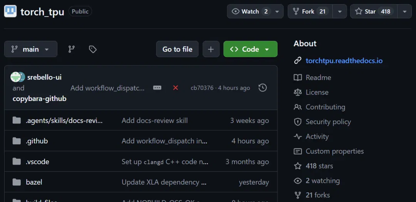The width and height of the screenshot is (416, 202).
Task: Open the Watch notifications dropdown arrow
Action: point(277,12)
